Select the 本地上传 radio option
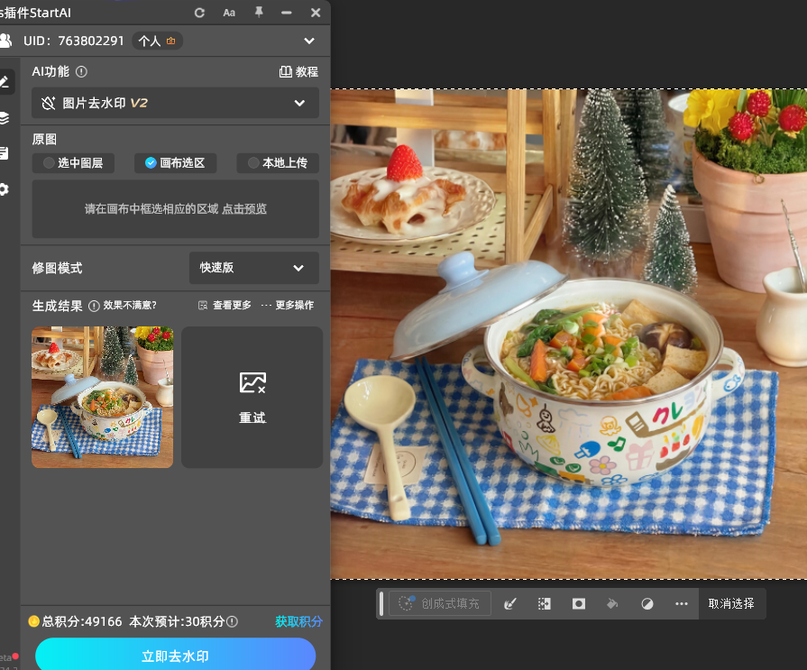 (278, 163)
